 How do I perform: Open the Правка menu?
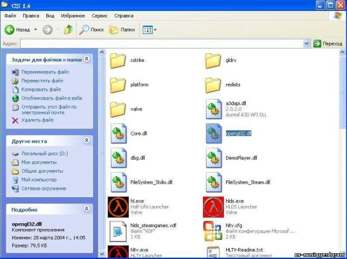[x=31, y=16]
